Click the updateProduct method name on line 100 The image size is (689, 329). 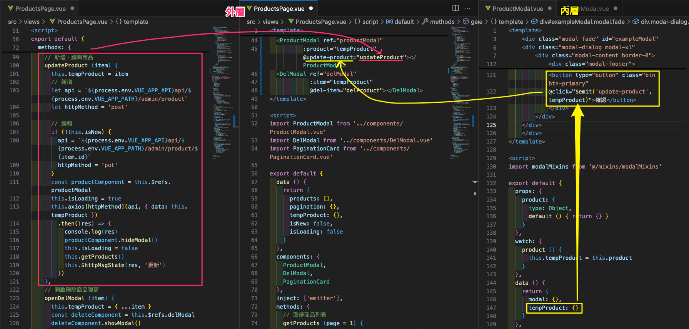coord(66,65)
